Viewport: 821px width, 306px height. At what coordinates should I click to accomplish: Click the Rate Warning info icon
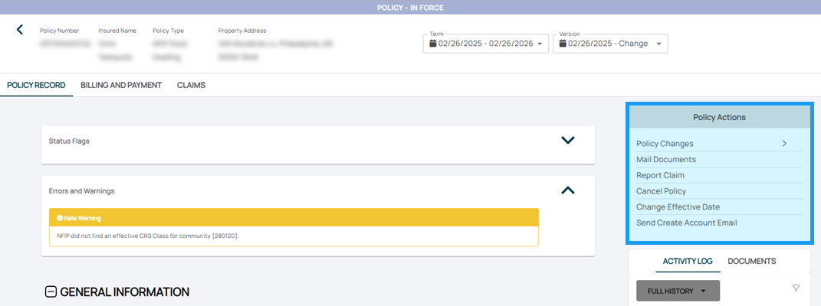click(x=60, y=218)
